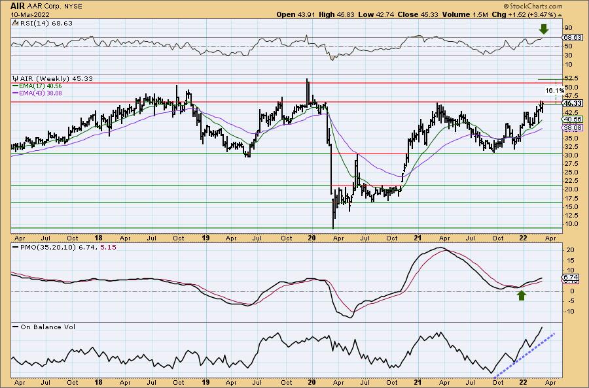
Task: Click the black line swatch before On Balance Vol
Action: click(15, 327)
